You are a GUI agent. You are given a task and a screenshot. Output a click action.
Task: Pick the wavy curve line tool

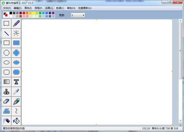pos(16,111)
